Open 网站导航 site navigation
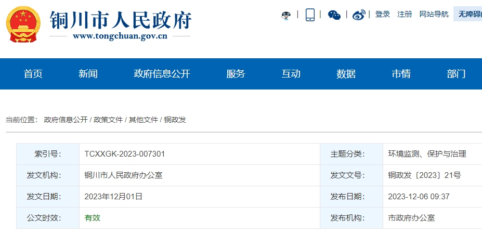The image size is (482, 231). tap(434, 15)
